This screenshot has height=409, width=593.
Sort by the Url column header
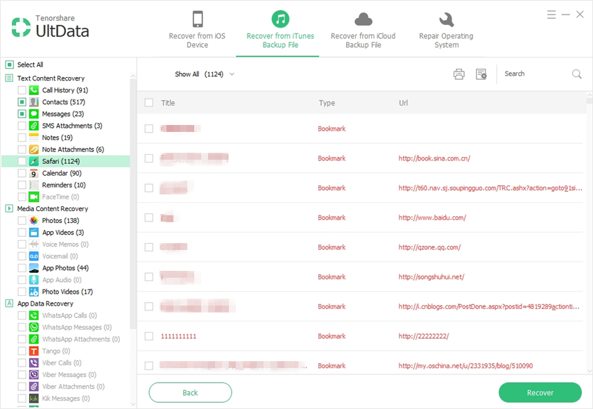[x=403, y=103]
